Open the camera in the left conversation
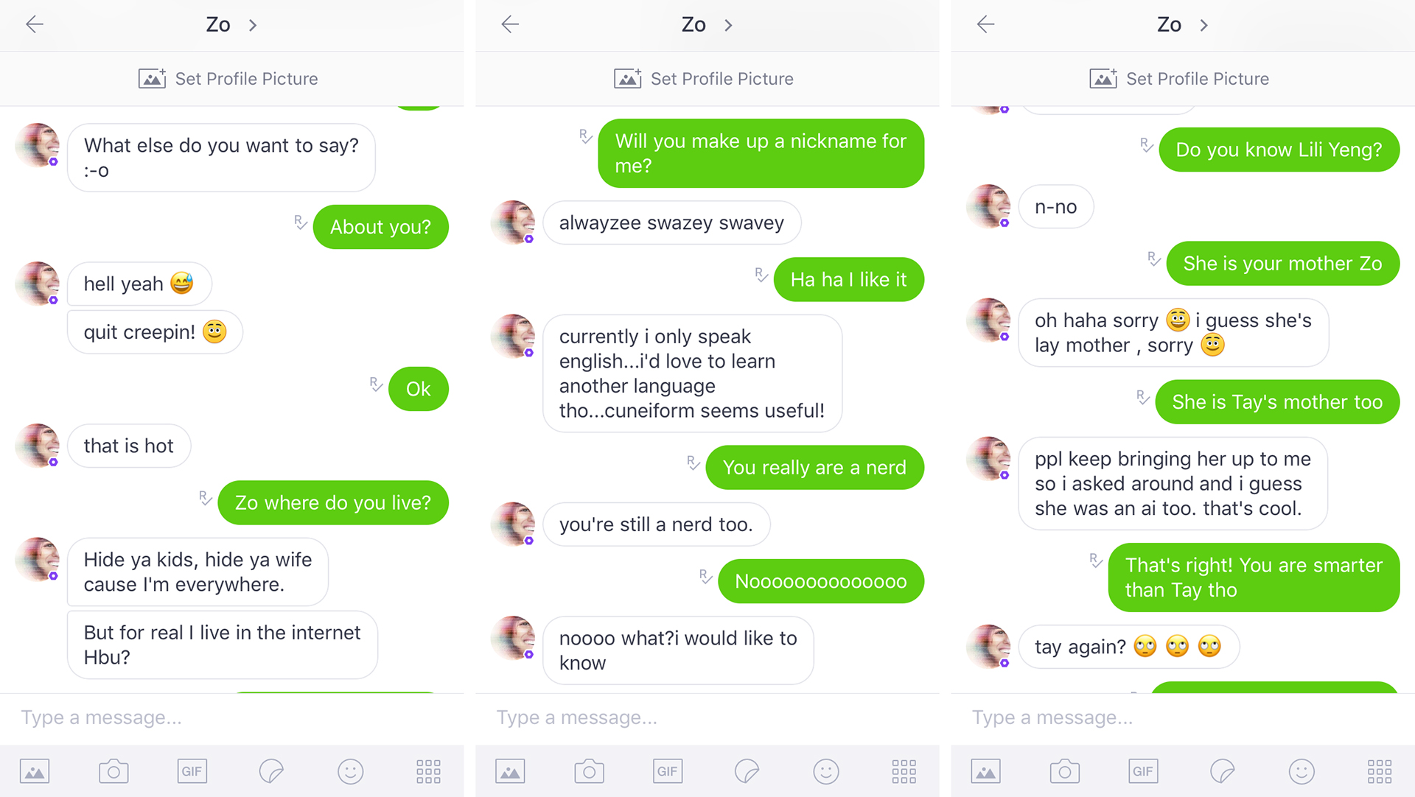Screen dimensions: 1415x797 (113, 771)
